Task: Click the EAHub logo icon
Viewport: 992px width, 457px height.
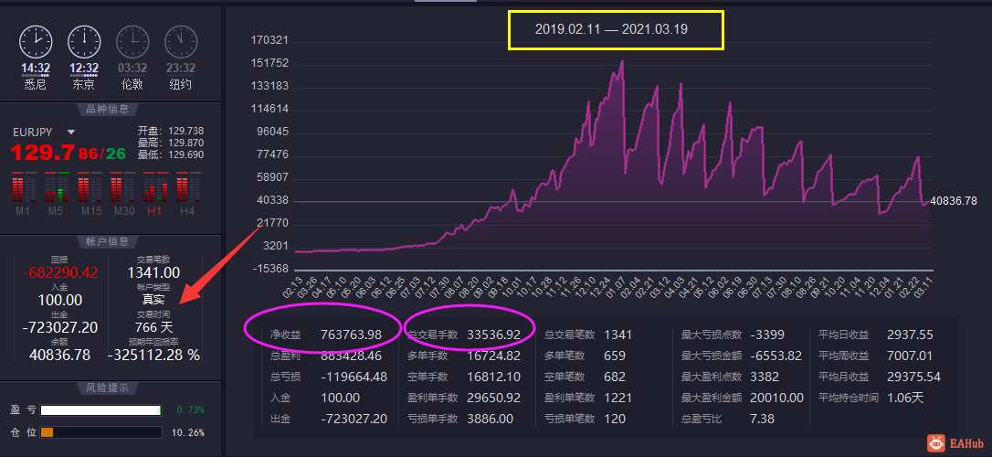Action: coord(936,442)
